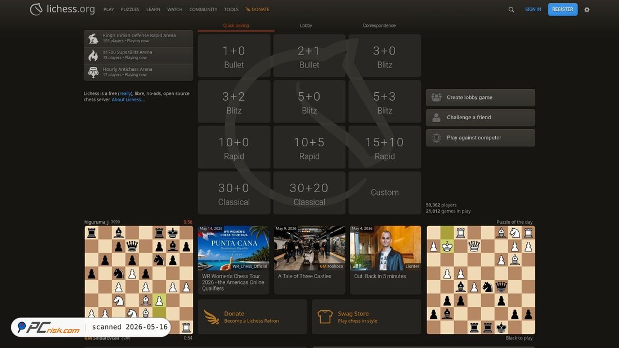The height and width of the screenshot is (348, 619).
Task: Click the About Lichess link
Action: click(128, 100)
